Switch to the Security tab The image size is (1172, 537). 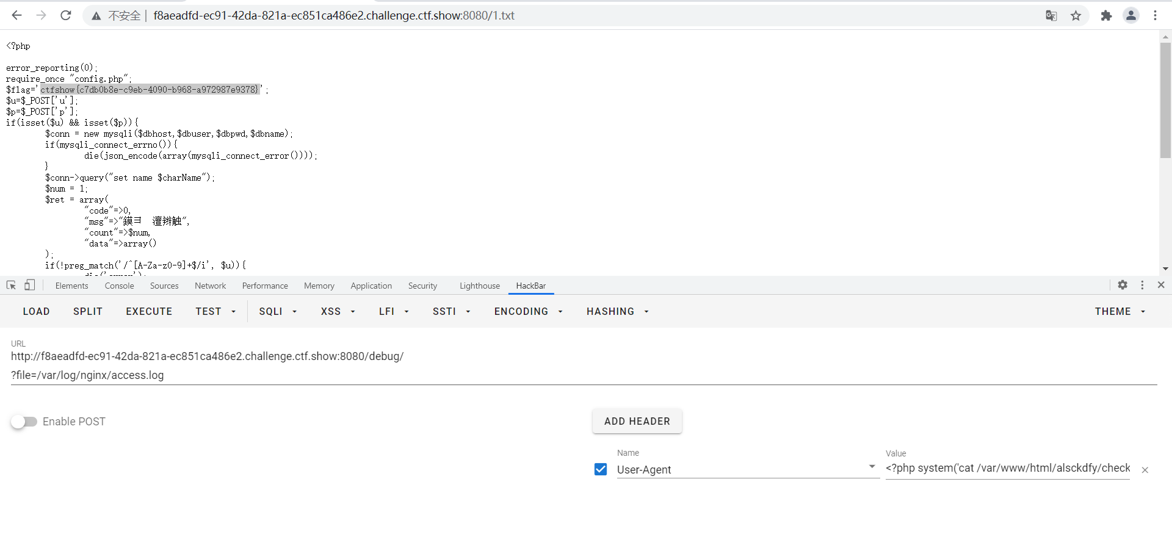(x=422, y=286)
